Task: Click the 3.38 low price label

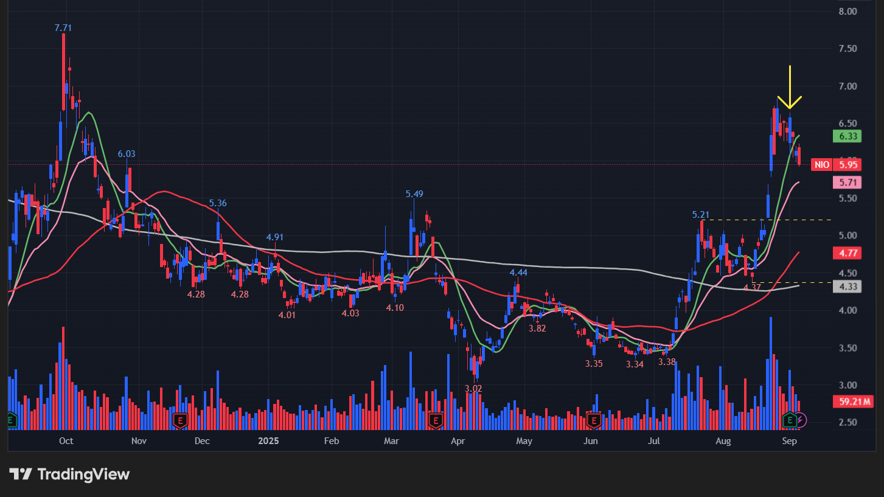Action: click(667, 361)
